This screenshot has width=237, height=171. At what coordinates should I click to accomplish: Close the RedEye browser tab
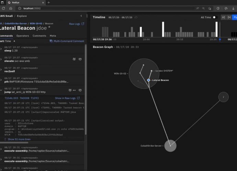click(43, 2)
